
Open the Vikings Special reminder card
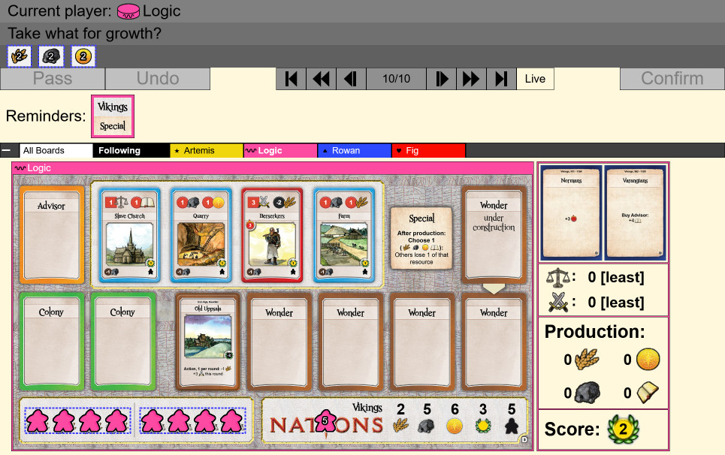pos(113,116)
